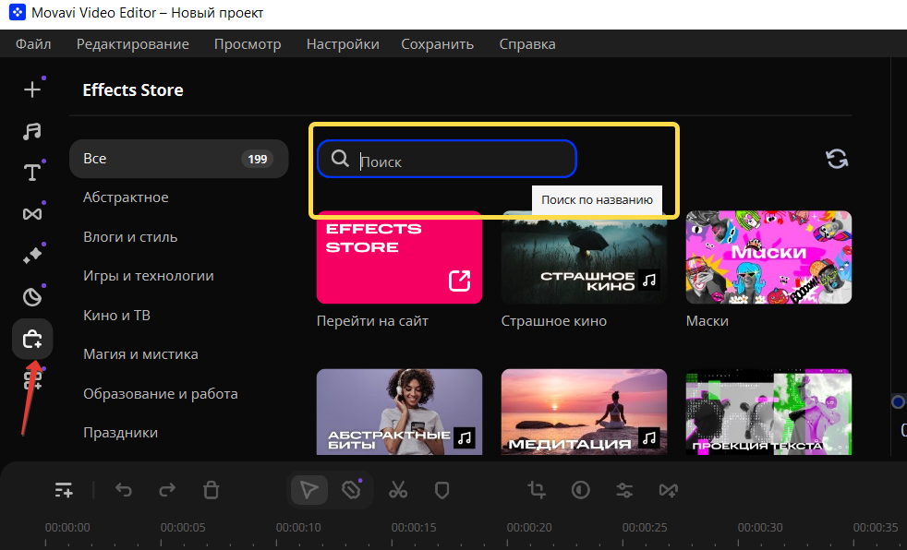This screenshot has height=550, width=907.
Task: Split clip with scissors icon
Action: pyautogui.click(x=398, y=490)
